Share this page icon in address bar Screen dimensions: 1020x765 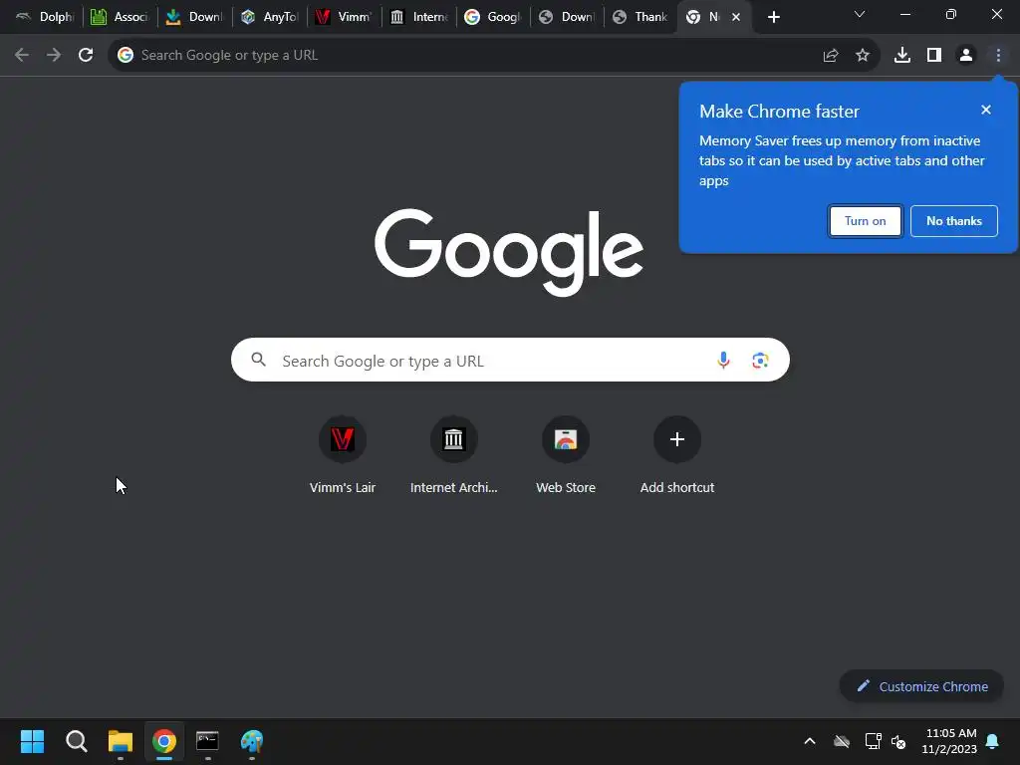(x=831, y=56)
